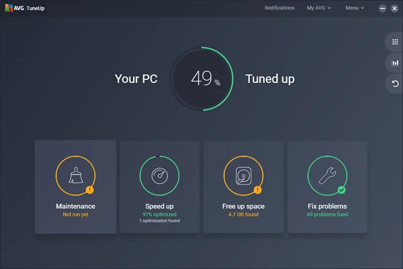Click the '97% optimized' status text
Image resolution: width=403 pixels, height=269 pixels.
click(160, 214)
